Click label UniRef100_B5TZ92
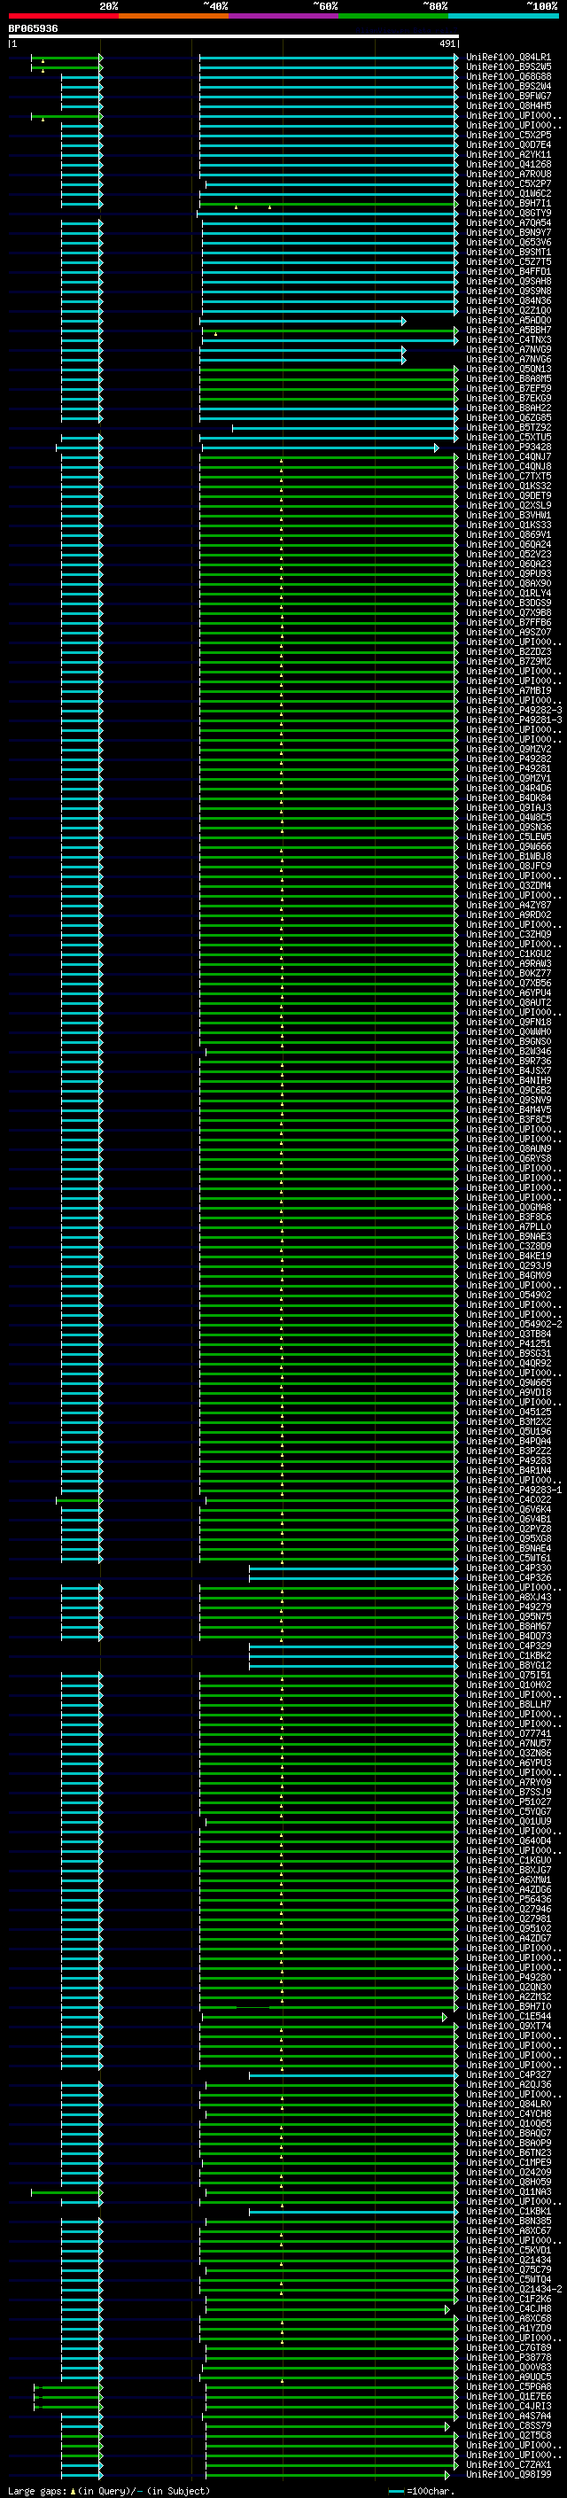 (x=508, y=428)
